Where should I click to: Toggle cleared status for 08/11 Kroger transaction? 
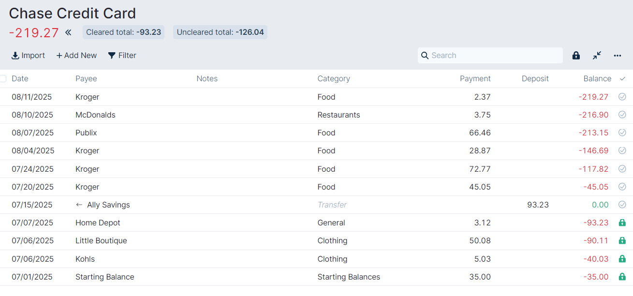(622, 97)
